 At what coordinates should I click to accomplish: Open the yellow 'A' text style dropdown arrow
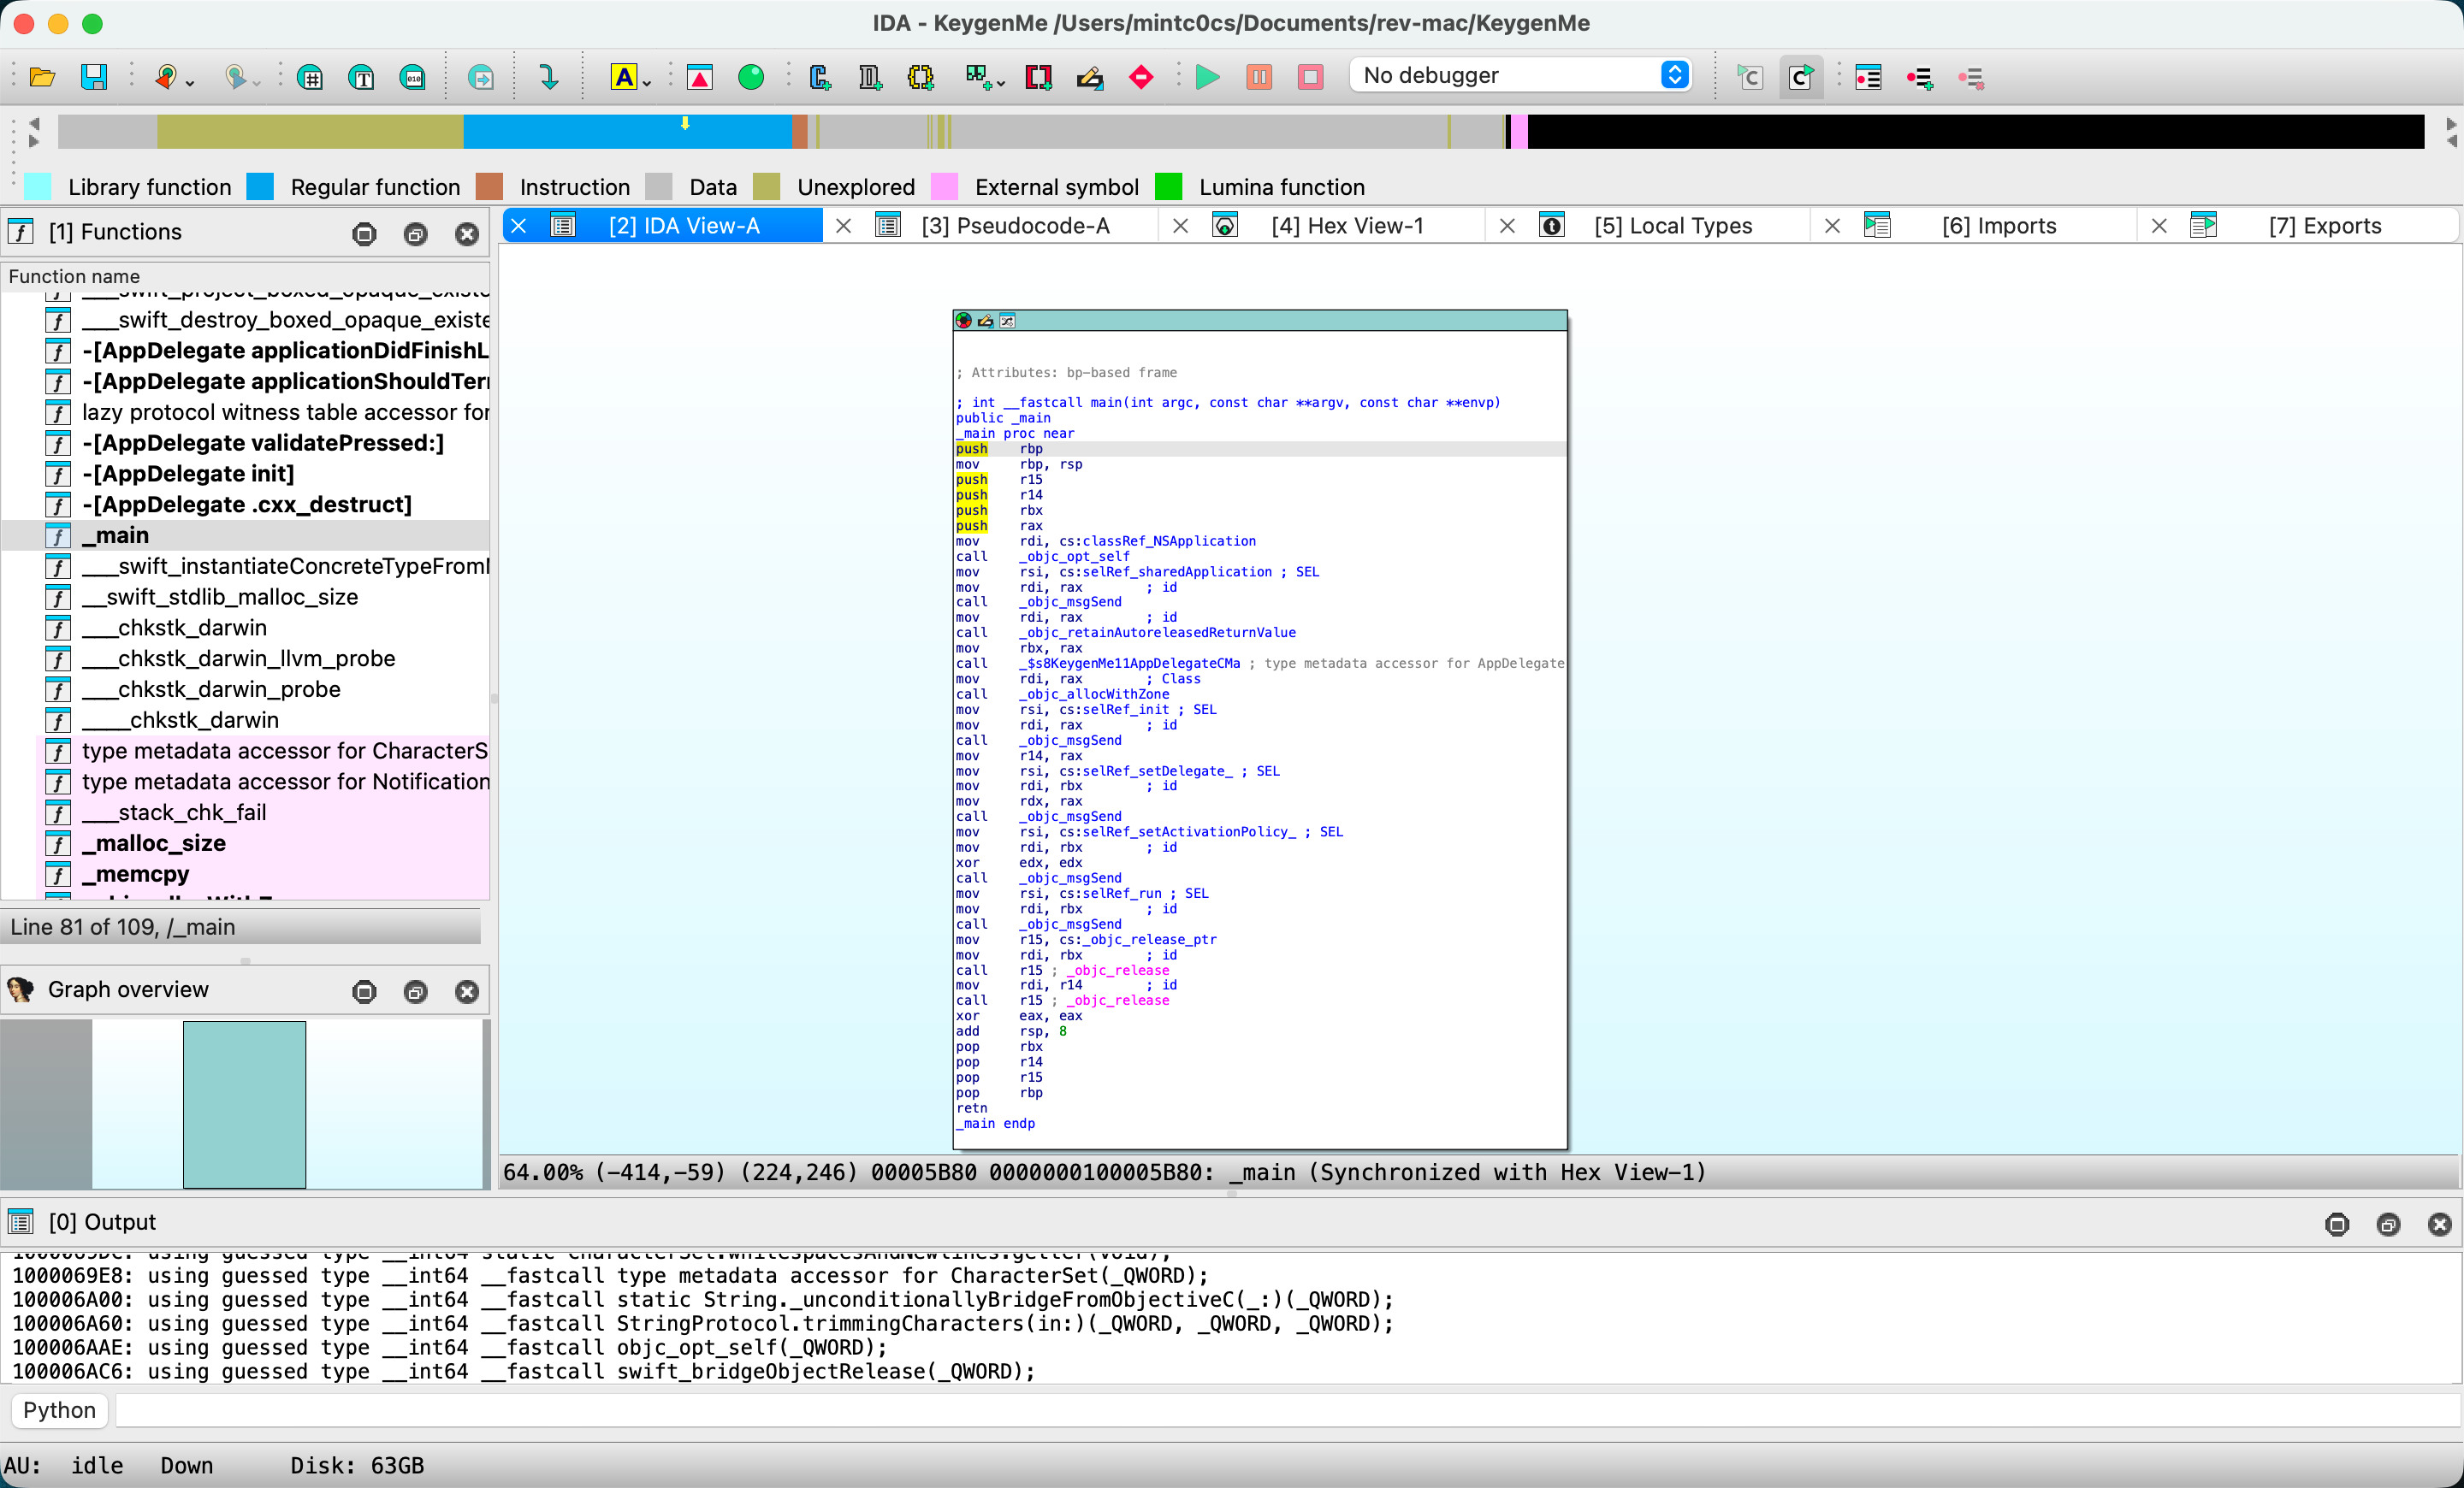click(648, 83)
